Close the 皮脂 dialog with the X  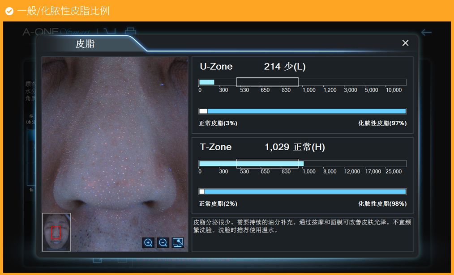click(x=405, y=43)
